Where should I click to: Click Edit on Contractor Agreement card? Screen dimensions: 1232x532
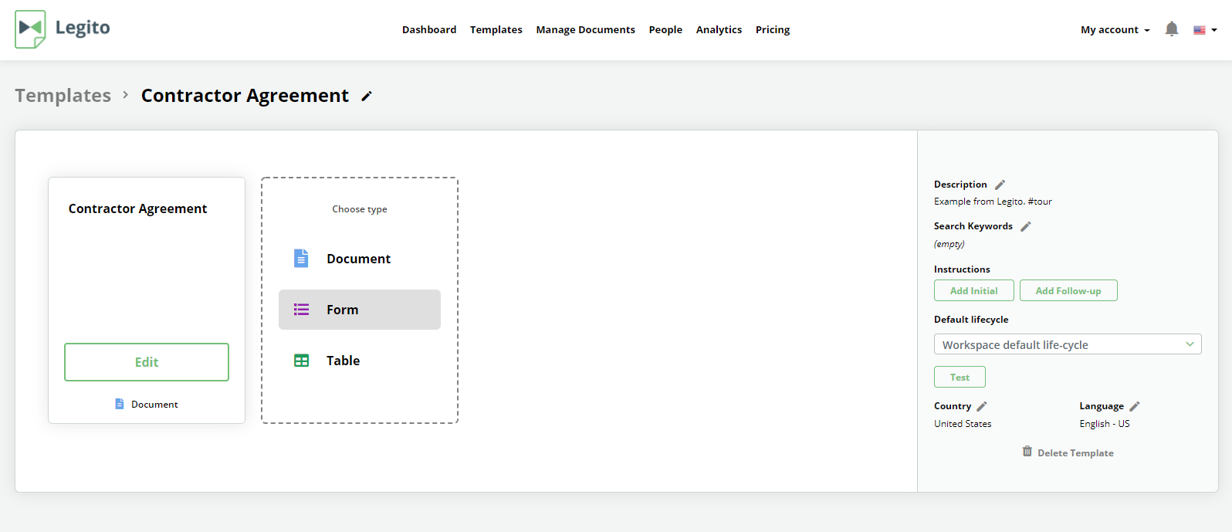click(147, 362)
